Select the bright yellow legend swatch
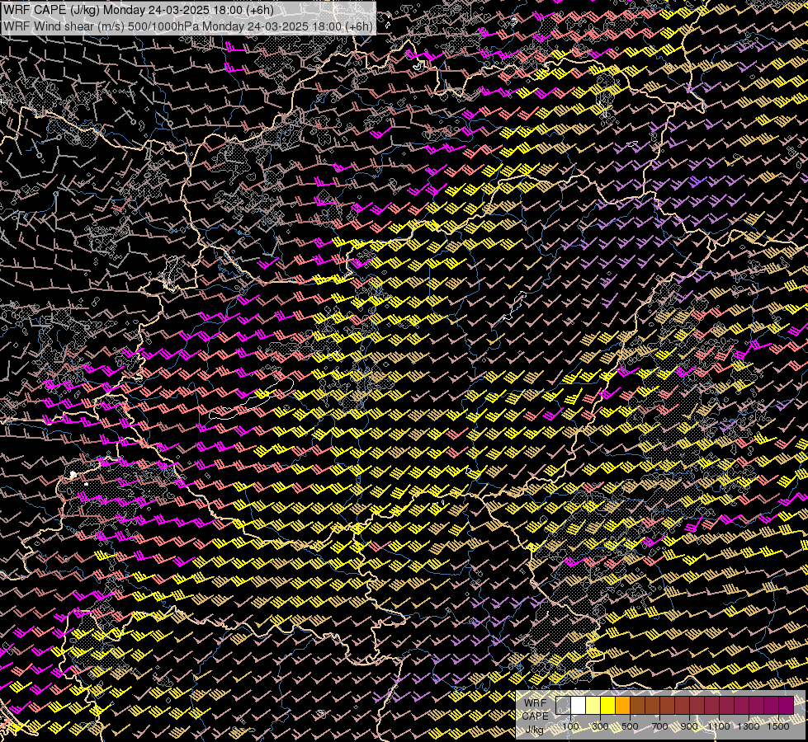 [x=608, y=706]
